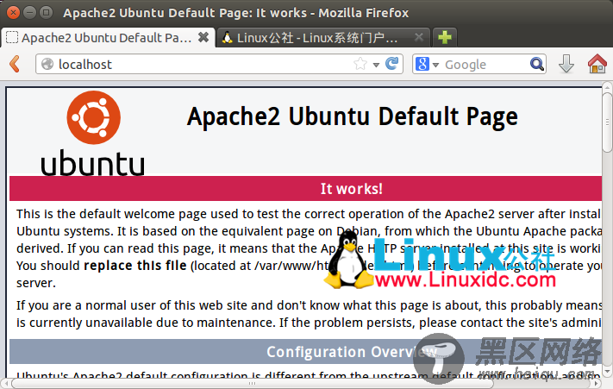Click the Linux公社 tab penguin favicon

coord(227,38)
